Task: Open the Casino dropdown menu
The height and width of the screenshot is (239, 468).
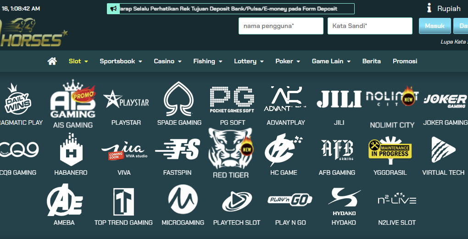Action: (x=167, y=61)
